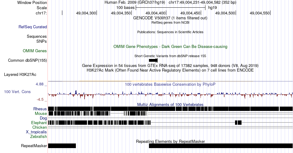Click the 49,004,300 ruler position label
The image size is (293, 153).
[x=86, y=13]
